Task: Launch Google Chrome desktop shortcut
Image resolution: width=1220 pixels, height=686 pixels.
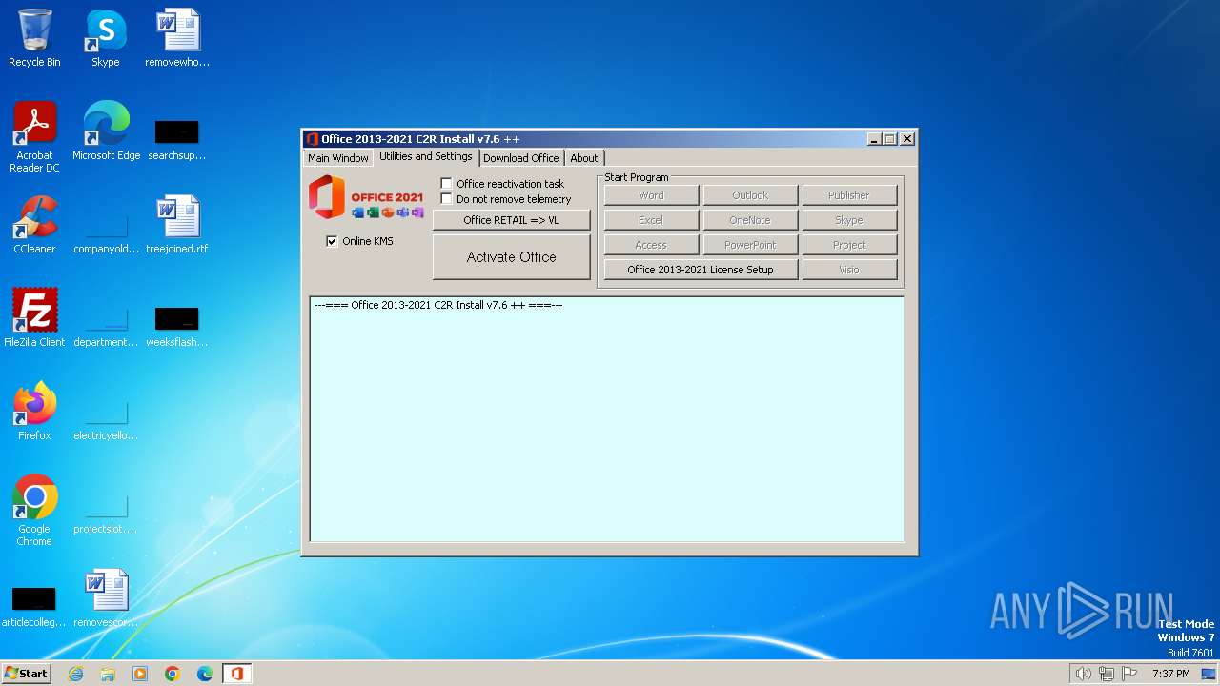Action: pos(34,511)
